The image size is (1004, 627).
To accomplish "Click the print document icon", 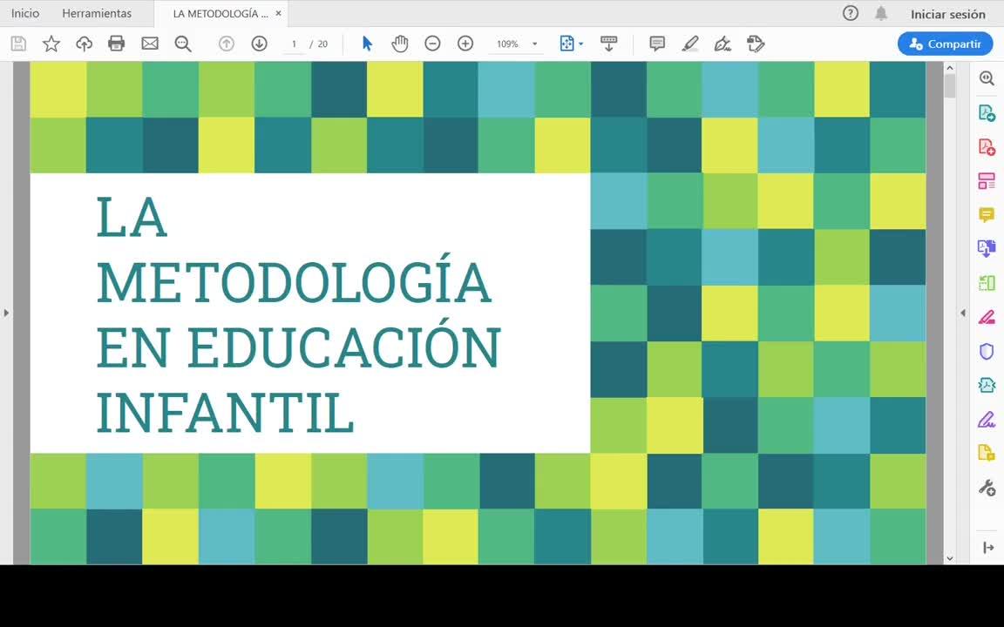I will [x=117, y=44].
